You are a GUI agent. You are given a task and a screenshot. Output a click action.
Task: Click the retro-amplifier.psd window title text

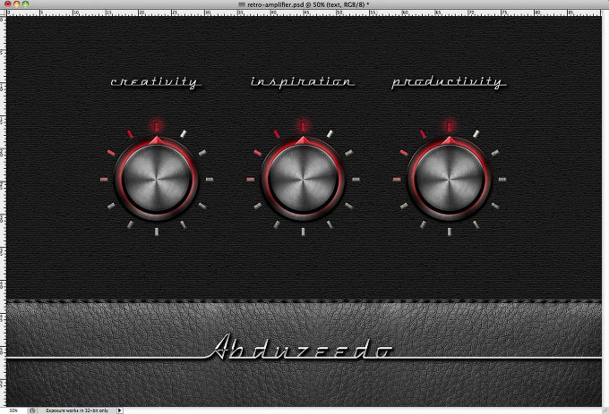[x=308, y=4]
